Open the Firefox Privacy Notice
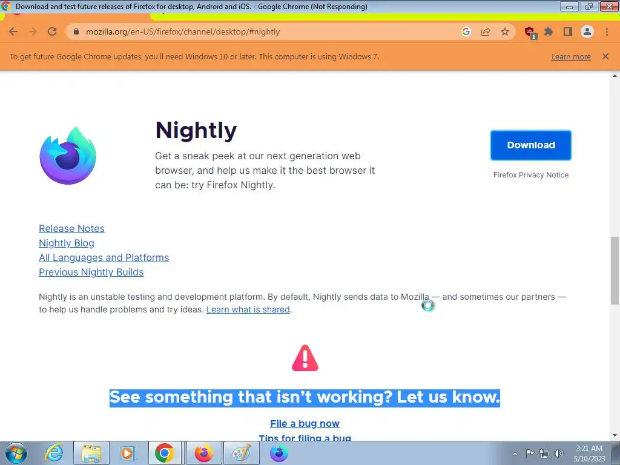 point(530,175)
